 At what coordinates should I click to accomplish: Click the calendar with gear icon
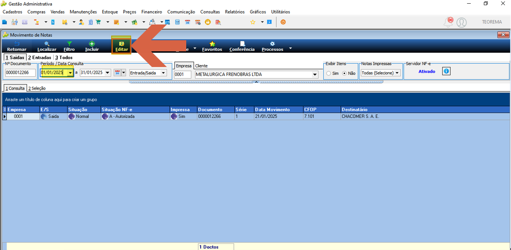point(198,22)
